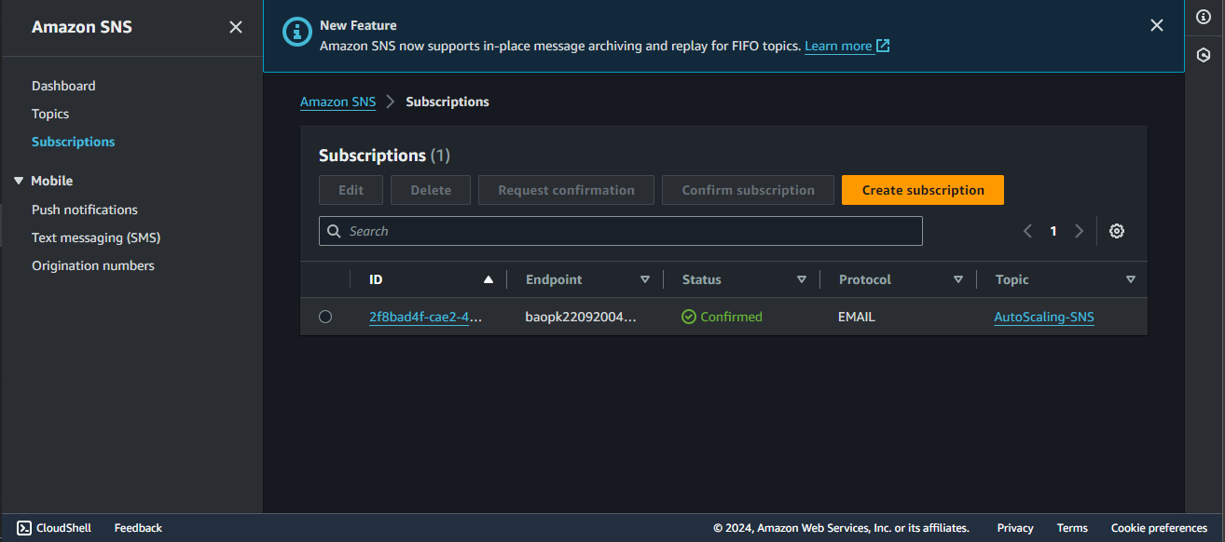Click the Subscriptions breadcrumb text

coord(447,102)
